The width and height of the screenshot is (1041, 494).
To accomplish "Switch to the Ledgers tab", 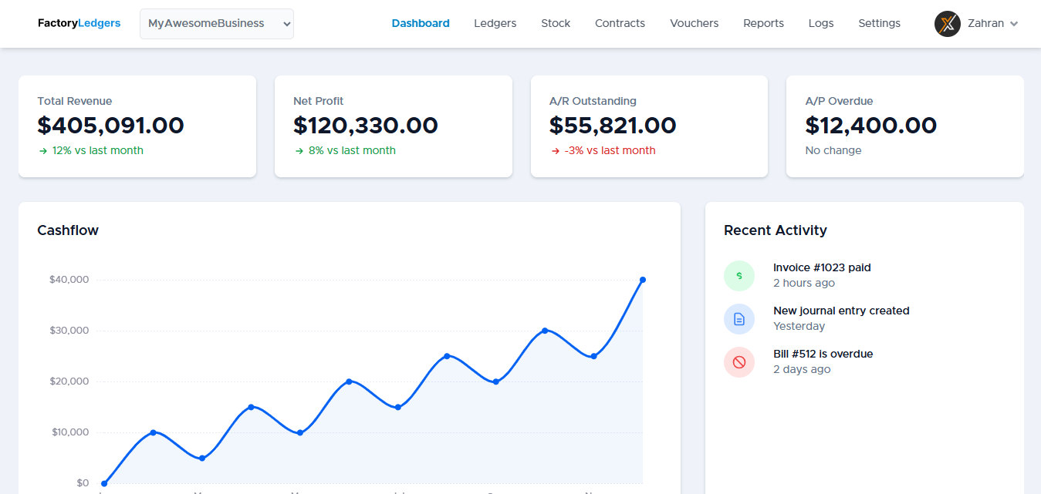I will coord(495,23).
